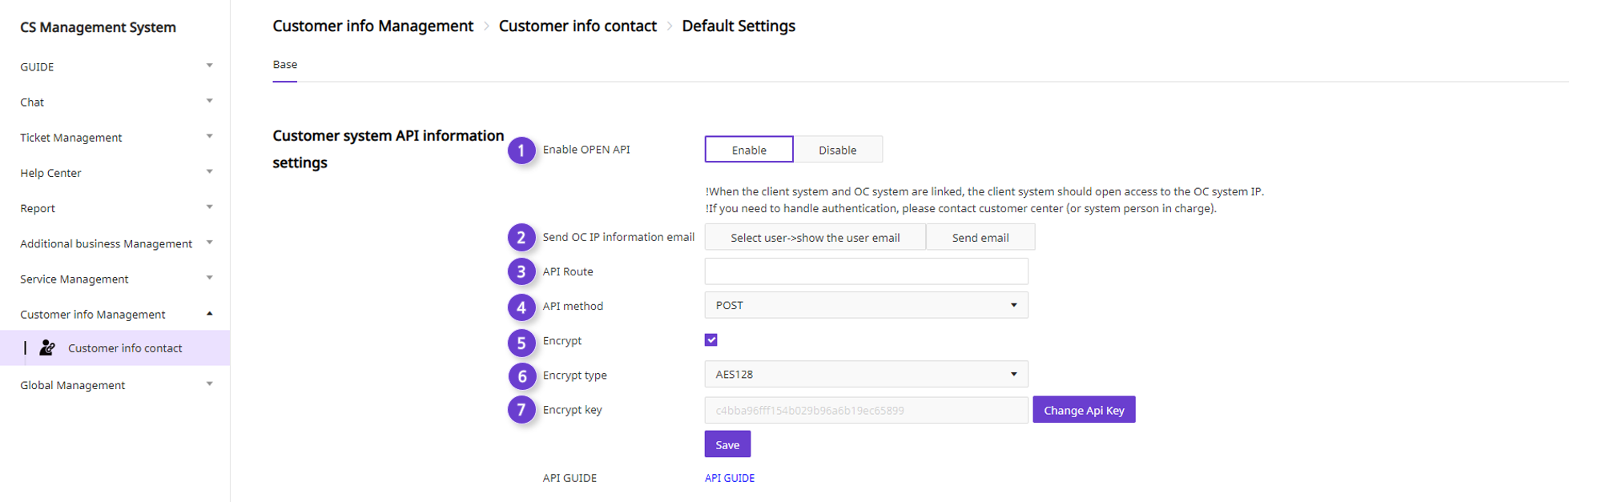Screen dimensions: 1602x502
Task: Expand the Report menu arrow
Action: (x=210, y=207)
